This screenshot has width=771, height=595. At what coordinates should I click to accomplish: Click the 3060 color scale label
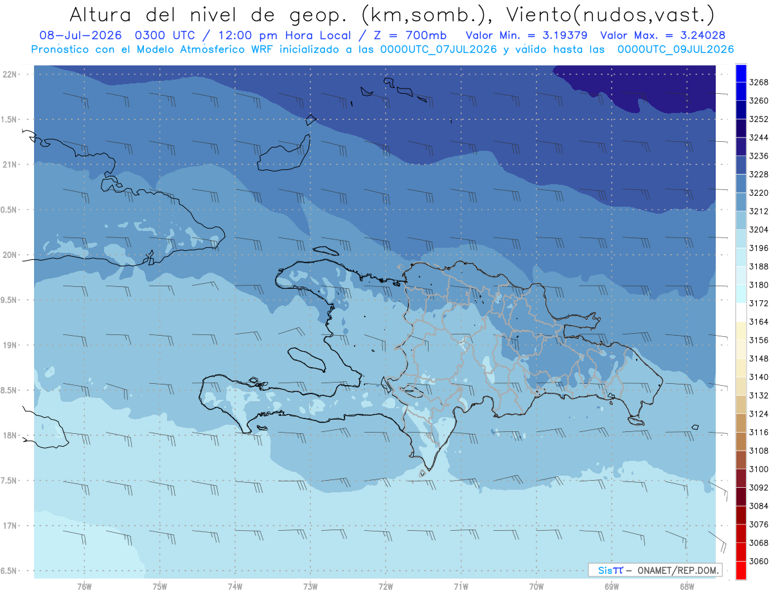pyautogui.click(x=759, y=561)
